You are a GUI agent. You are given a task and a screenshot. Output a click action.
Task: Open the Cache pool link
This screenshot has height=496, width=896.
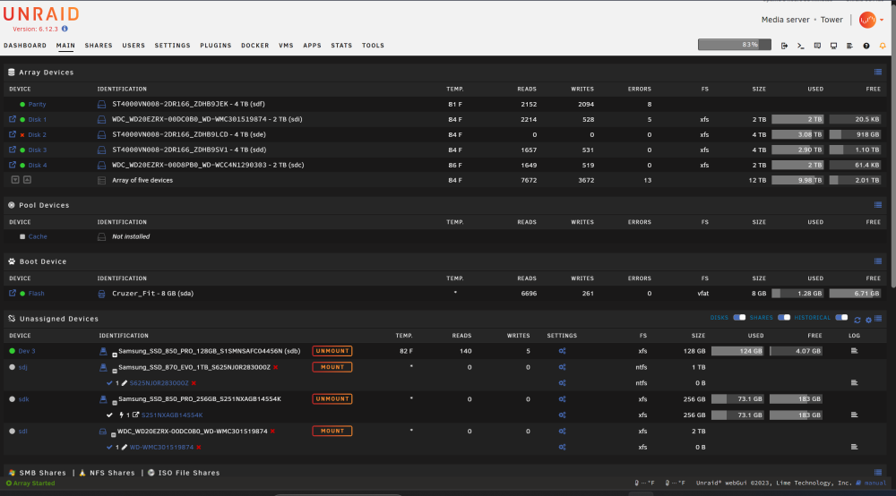click(38, 236)
